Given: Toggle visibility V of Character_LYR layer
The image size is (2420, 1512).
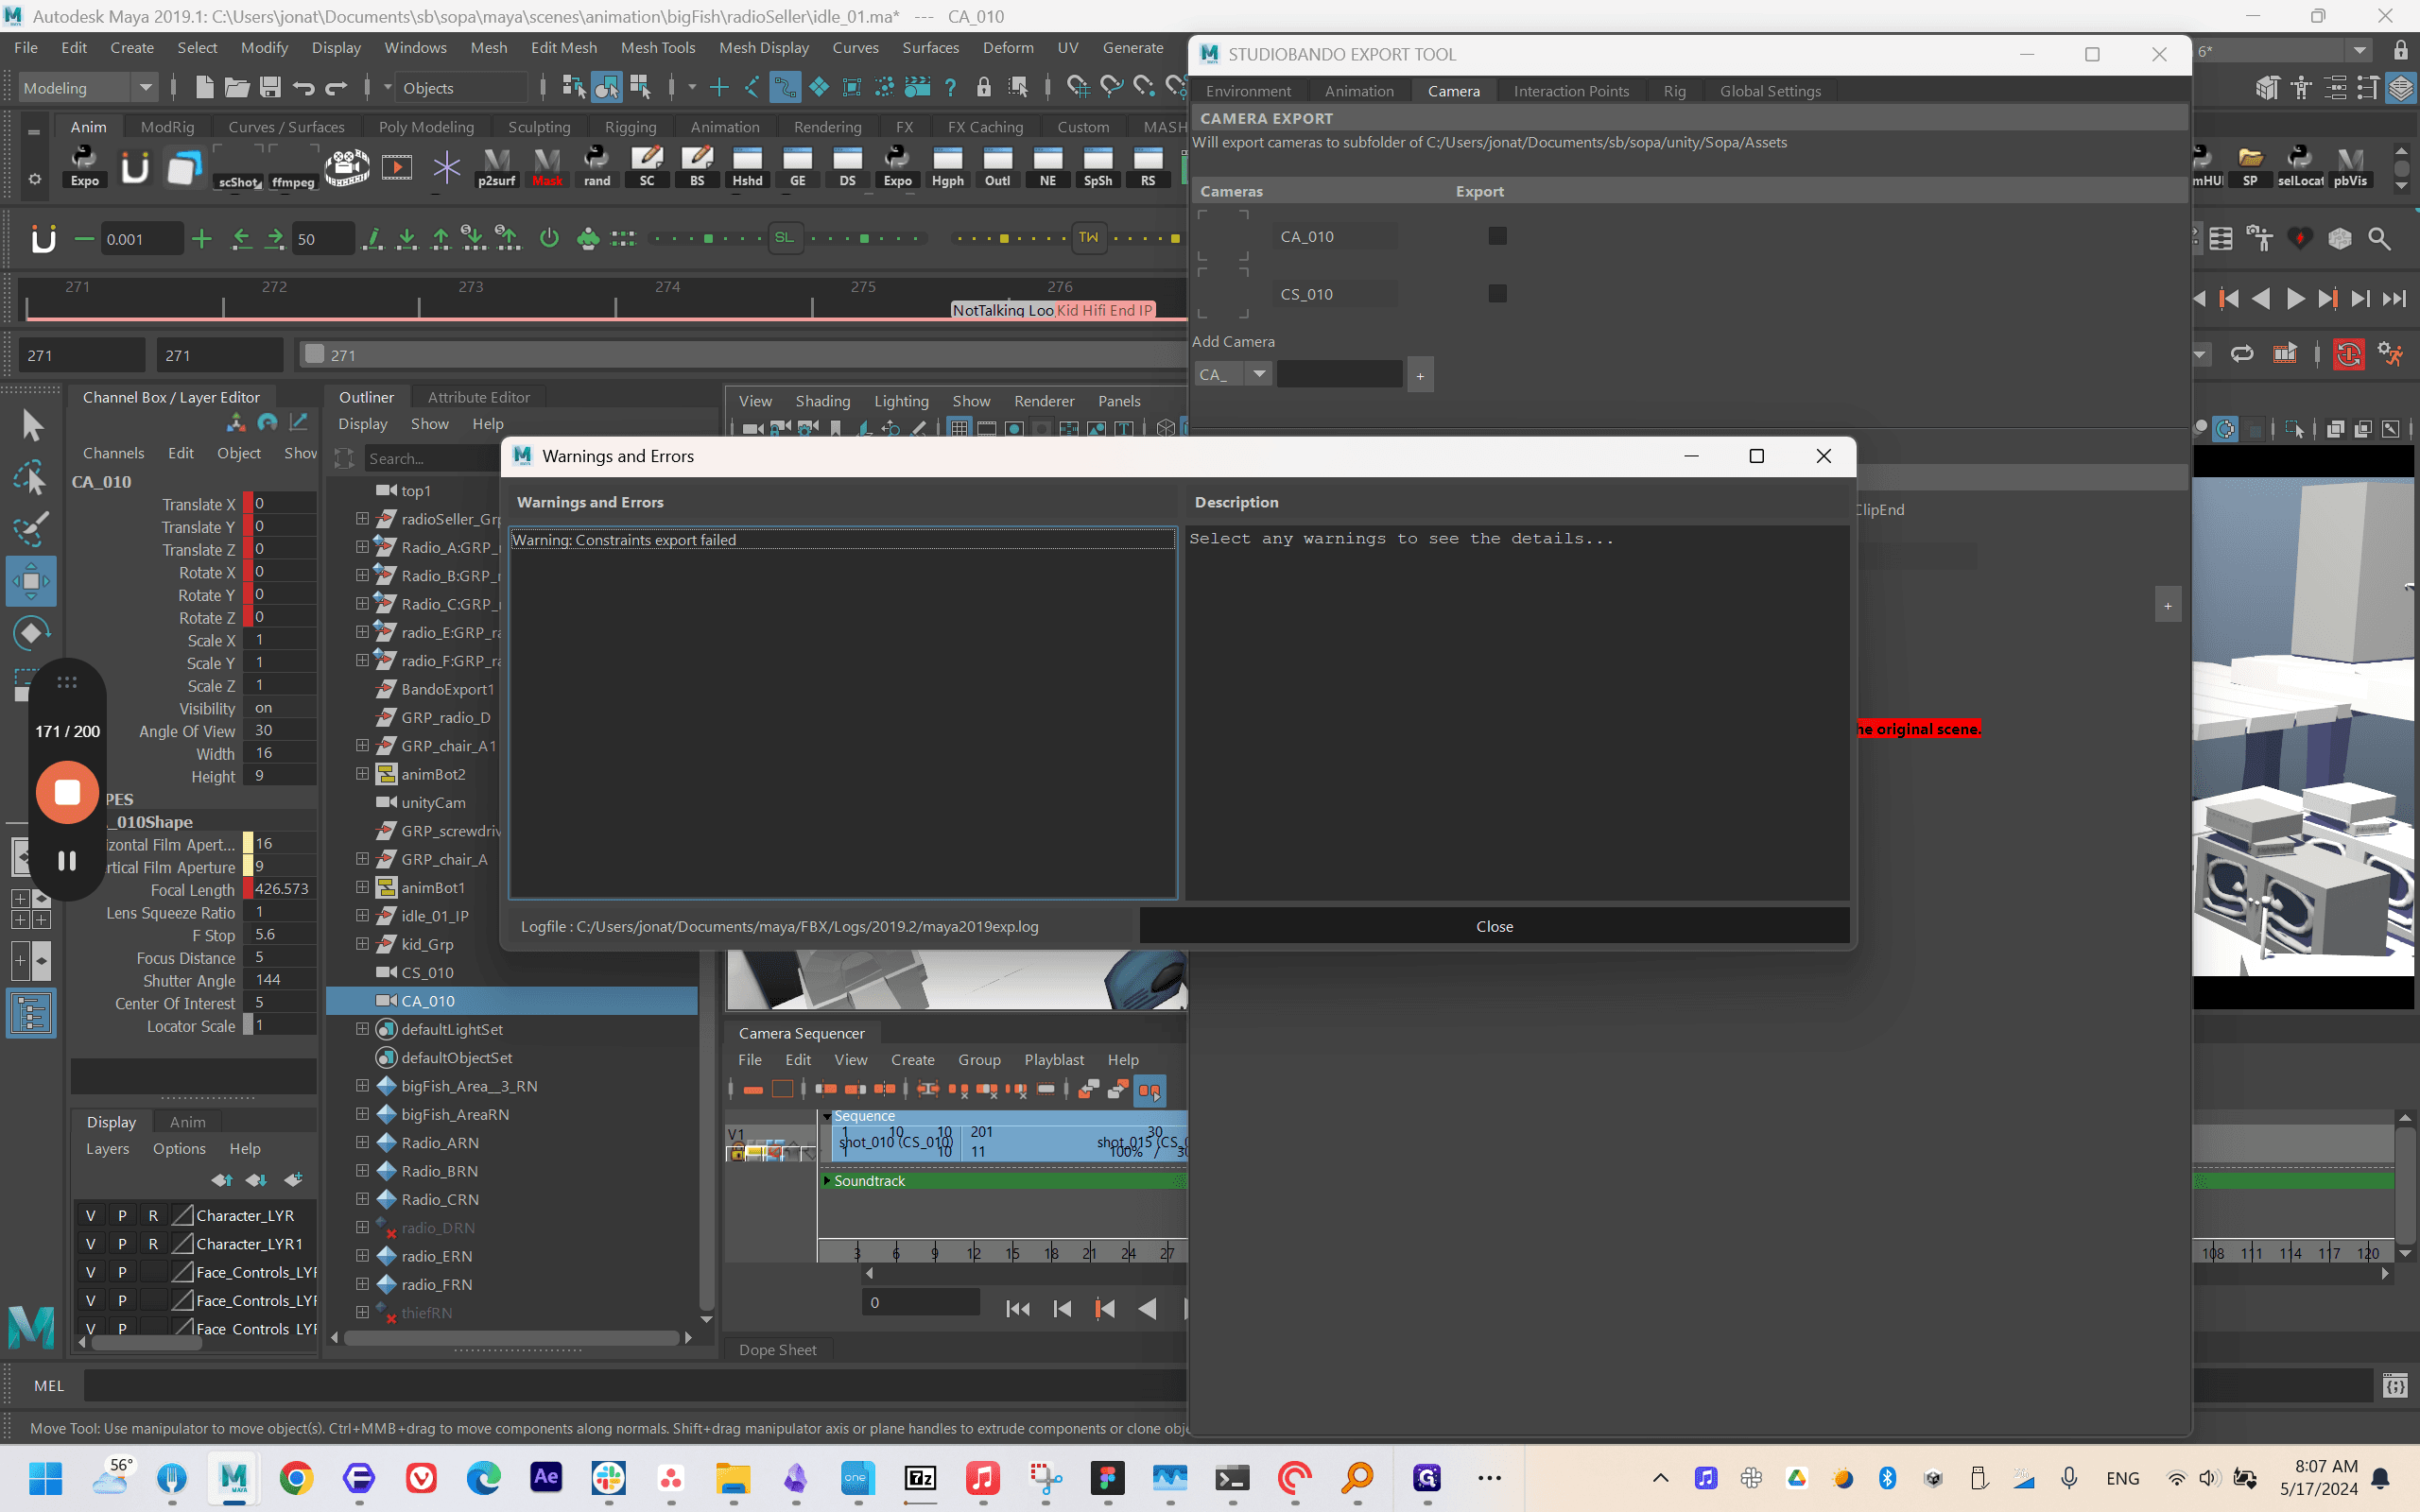Looking at the screenshot, I should [x=91, y=1215].
